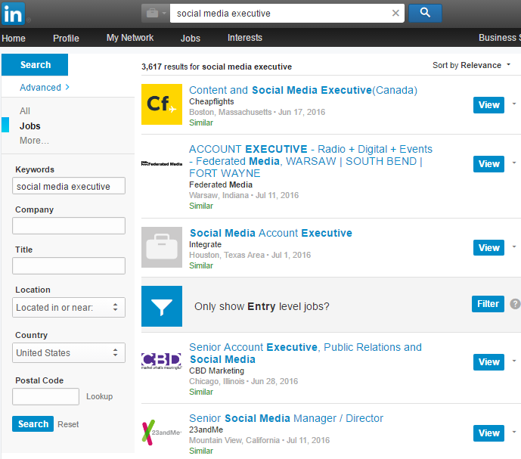Click the Integrate placeholder briefcase logo

[x=162, y=247]
